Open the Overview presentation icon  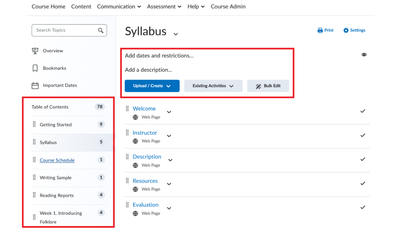(35, 51)
